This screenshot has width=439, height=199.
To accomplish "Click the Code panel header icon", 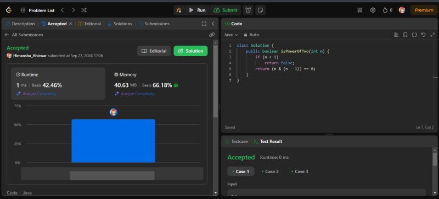I will [227, 24].
